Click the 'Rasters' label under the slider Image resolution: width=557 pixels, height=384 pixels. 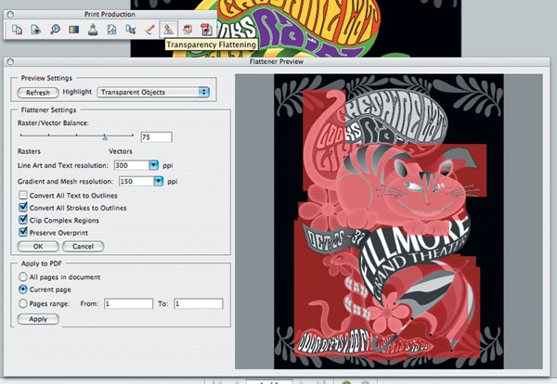click(29, 151)
